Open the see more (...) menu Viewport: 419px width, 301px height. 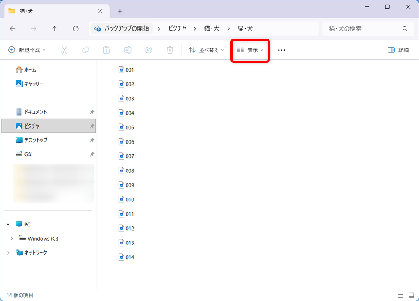pyautogui.click(x=281, y=50)
